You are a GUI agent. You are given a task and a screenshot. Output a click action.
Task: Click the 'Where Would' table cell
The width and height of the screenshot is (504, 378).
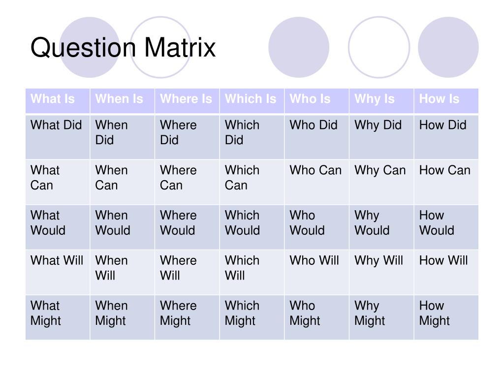point(187,227)
